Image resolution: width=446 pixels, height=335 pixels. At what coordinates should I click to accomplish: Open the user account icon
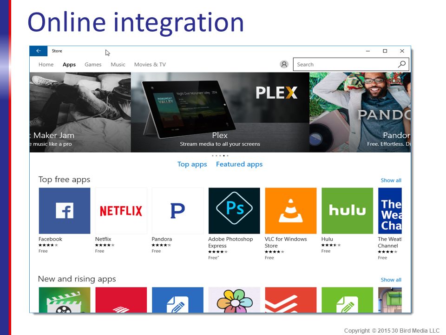(x=284, y=64)
